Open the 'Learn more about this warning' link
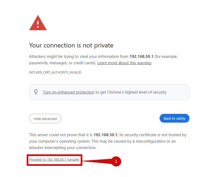 pyautogui.click(x=124, y=63)
